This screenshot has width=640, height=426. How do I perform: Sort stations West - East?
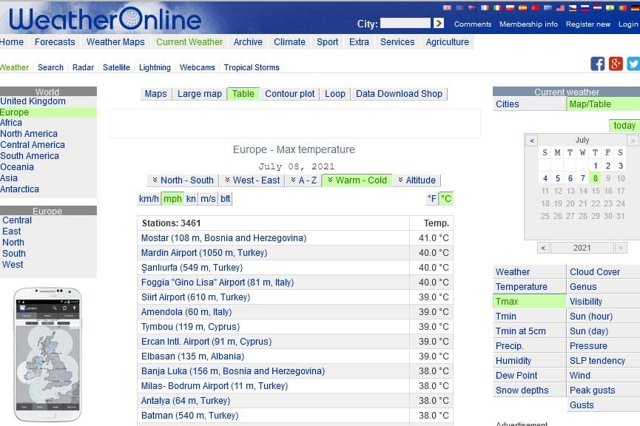point(252,180)
